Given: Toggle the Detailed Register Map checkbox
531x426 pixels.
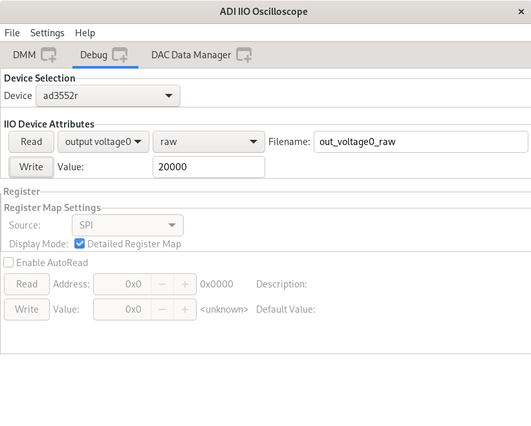Looking at the screenshot, I should coord(80,244).
